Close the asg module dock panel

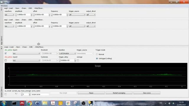[1, 8]
